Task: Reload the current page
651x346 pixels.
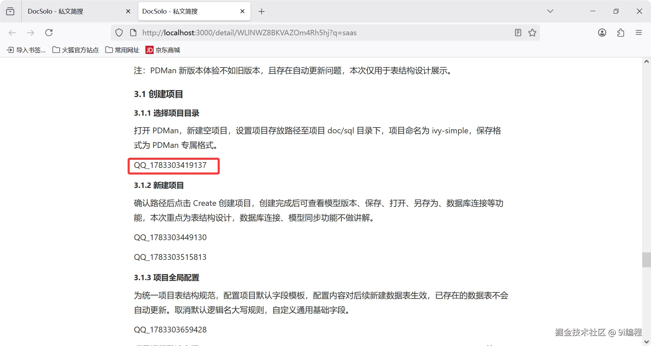Action: [x=49, y=33]
